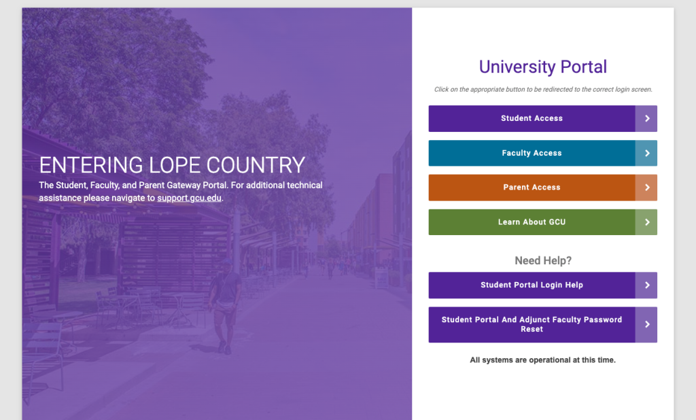Image resolution: width=696 pixels, height=420 pixels.
Task: Click the Student Access button
Action: 532,118
